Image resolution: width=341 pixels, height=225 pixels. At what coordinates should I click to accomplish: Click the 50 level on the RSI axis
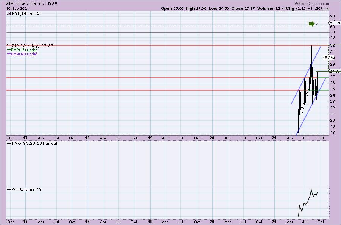[332, 27]
